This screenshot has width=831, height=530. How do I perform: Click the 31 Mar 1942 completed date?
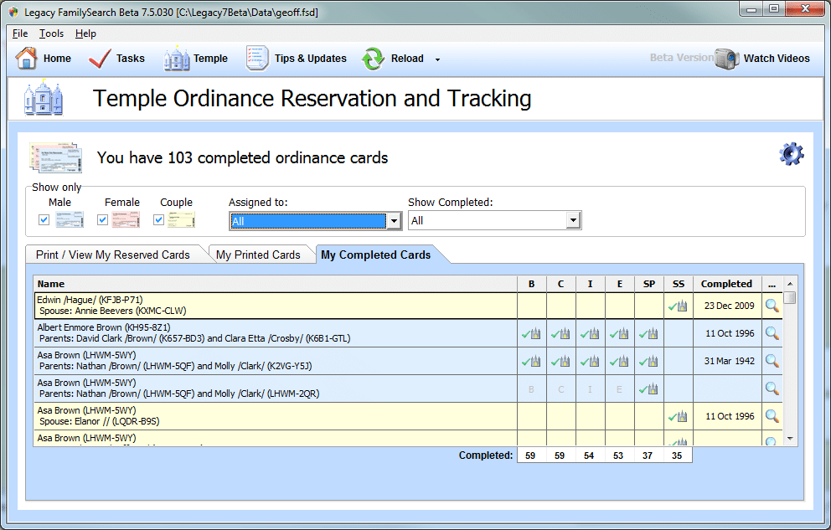pos(730,361)
